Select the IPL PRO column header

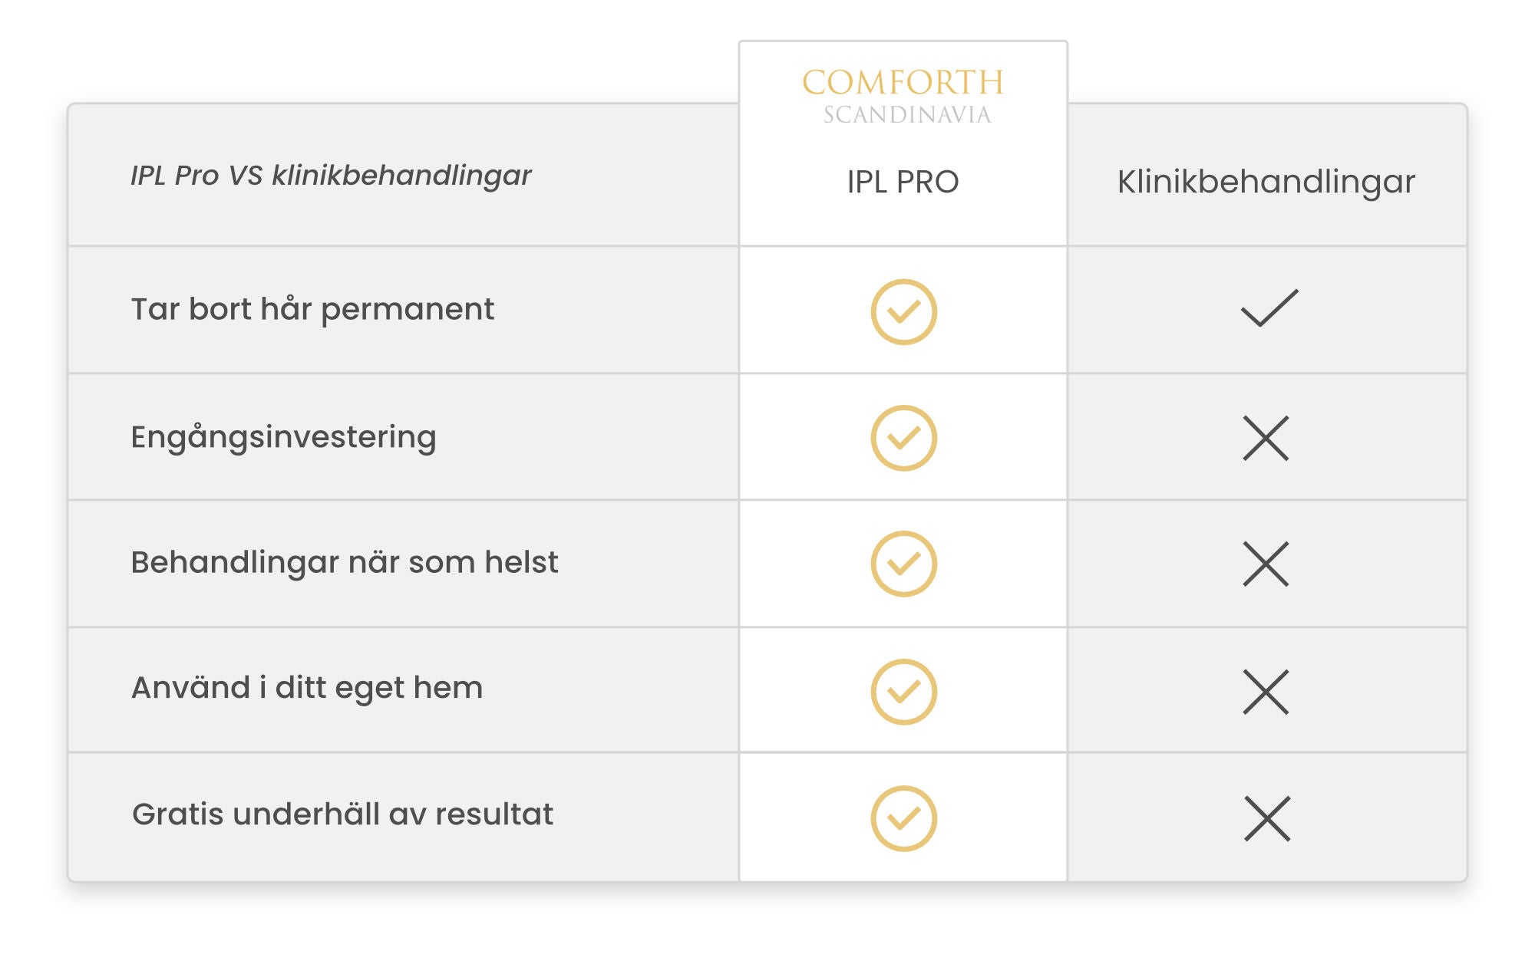[x=903, y=182]
